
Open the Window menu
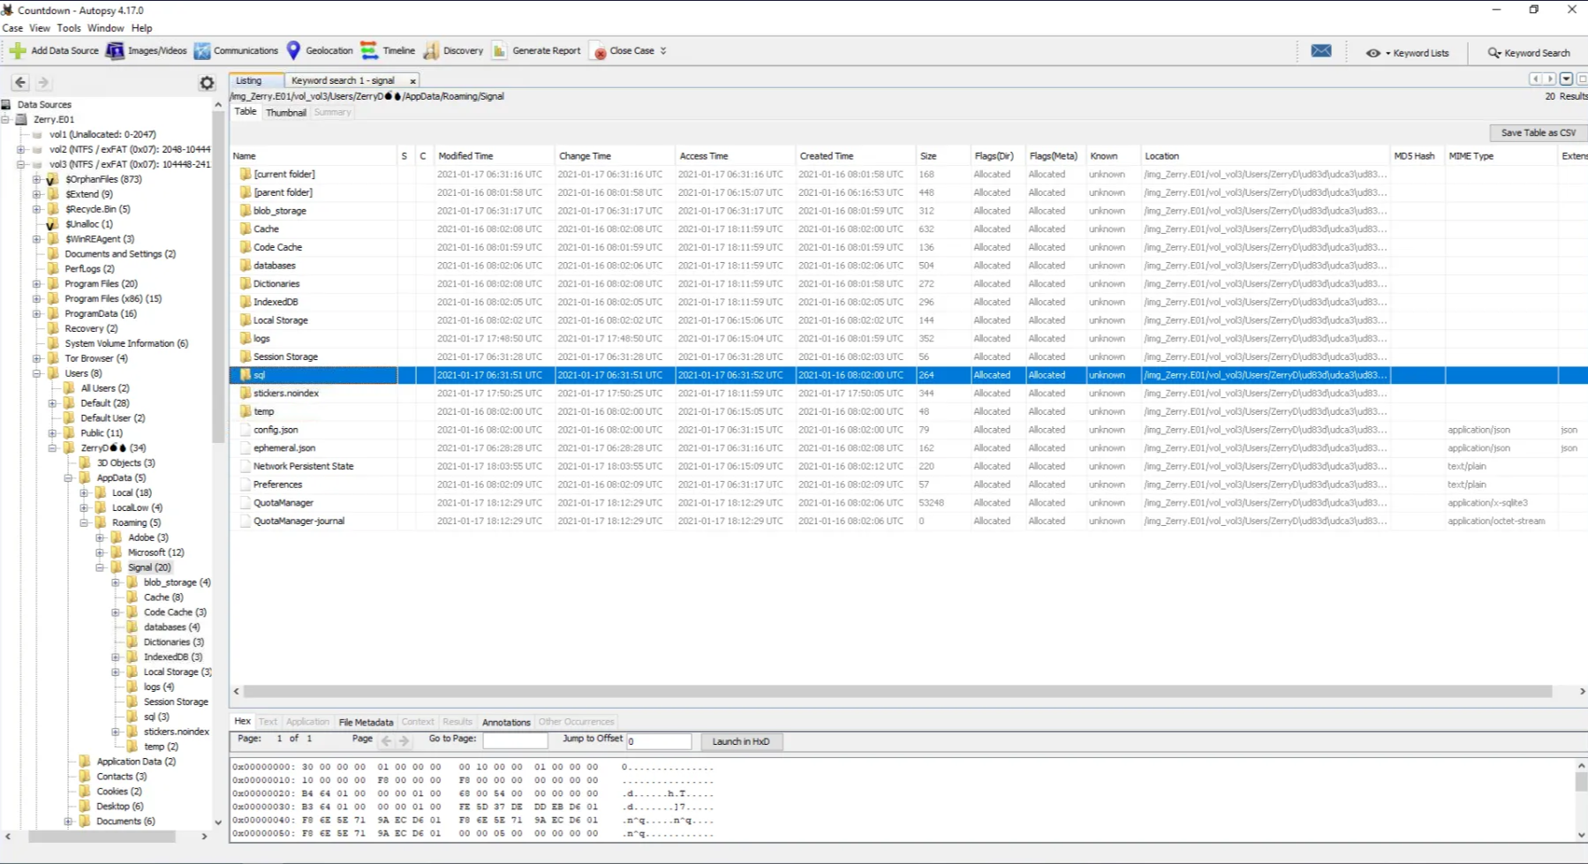point(106,28)
